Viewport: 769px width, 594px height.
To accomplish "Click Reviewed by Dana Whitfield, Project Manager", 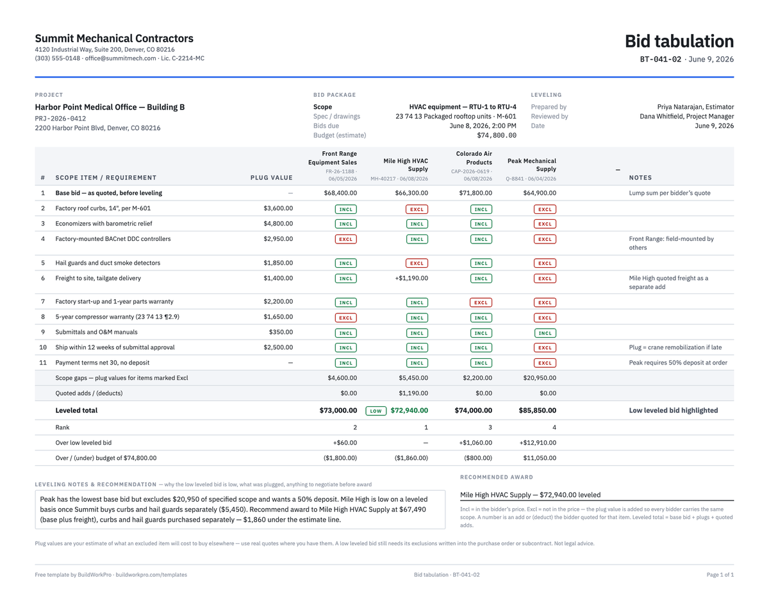I will point(687,117).
